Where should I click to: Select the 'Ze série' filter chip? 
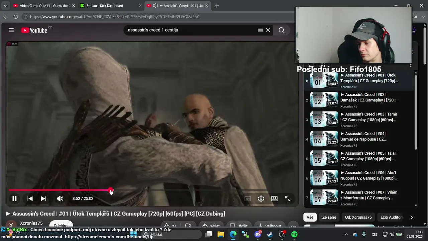tap(329, 217)
